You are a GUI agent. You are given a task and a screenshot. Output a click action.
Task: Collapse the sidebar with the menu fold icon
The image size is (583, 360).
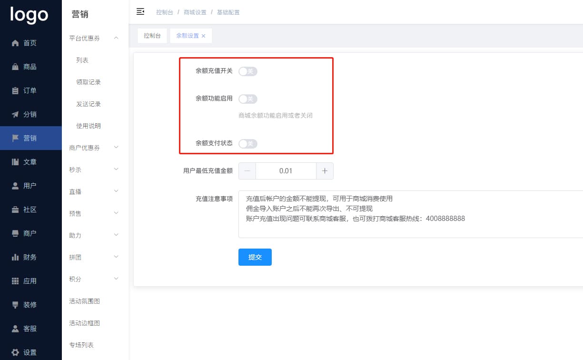pyautogui.click(x=140, y=12)
